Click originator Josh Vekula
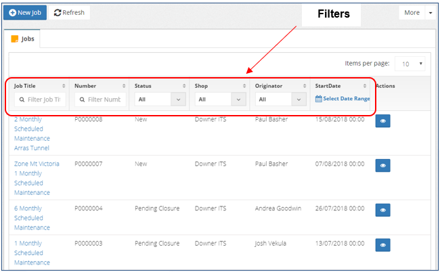This screenshot has height=272, width=440. (271, 244)
